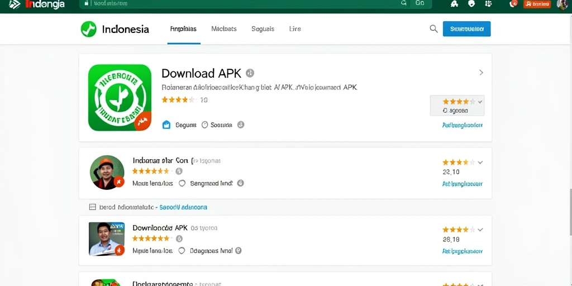572x286 pixels.
Task: Click the grey badge beside the Downlondid APK stars
Action: (x=179, y=239)
